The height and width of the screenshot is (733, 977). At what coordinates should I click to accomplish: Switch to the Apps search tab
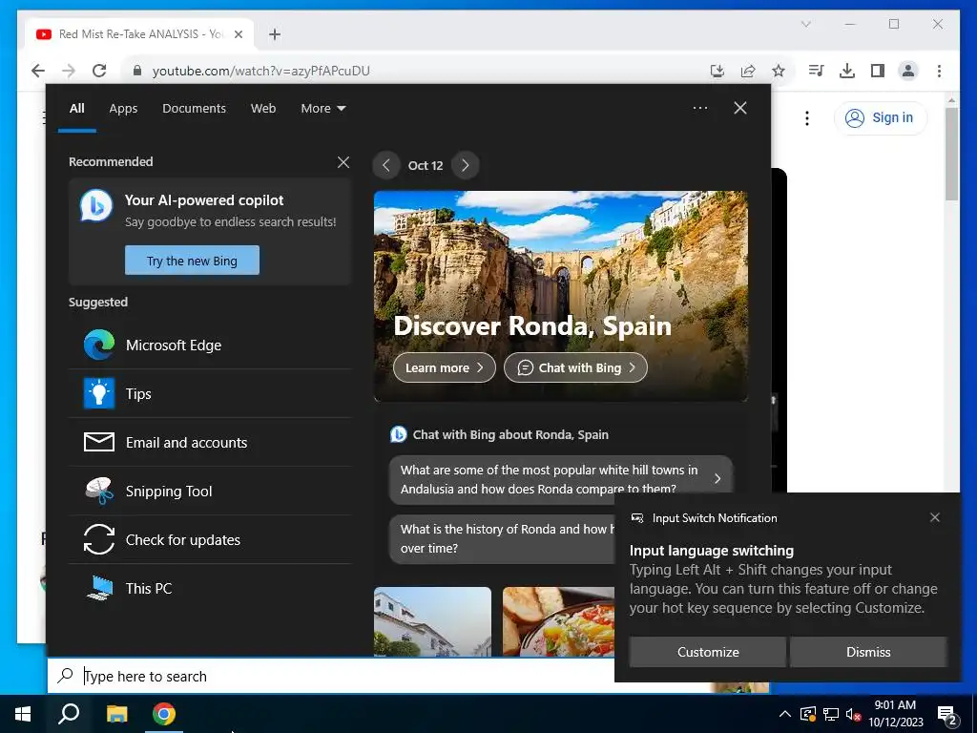[x=123, y=109]
